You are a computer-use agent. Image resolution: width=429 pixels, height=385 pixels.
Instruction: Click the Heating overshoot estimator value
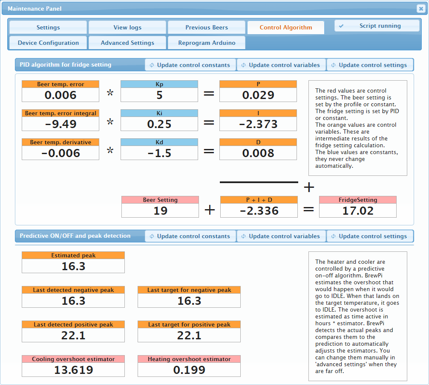(189, 370)
